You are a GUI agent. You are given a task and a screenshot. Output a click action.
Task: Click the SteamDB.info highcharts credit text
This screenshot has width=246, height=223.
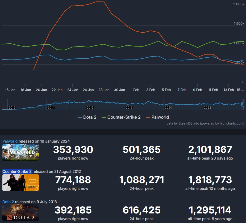point(205,123)
